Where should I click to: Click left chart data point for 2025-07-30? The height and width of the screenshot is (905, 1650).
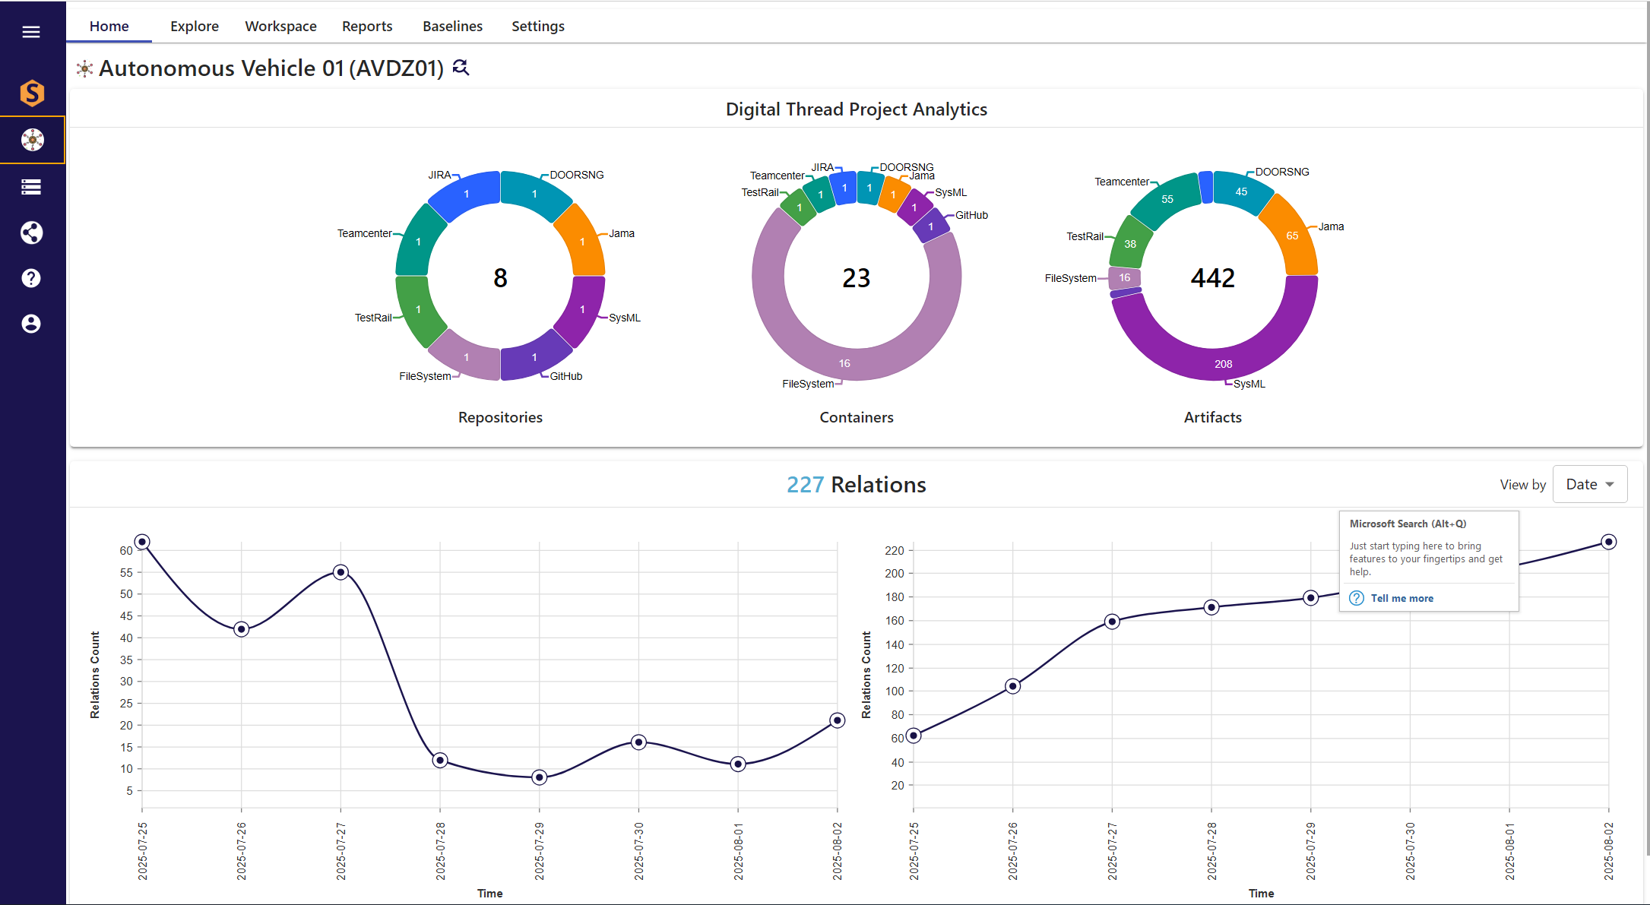click(639, 742)
